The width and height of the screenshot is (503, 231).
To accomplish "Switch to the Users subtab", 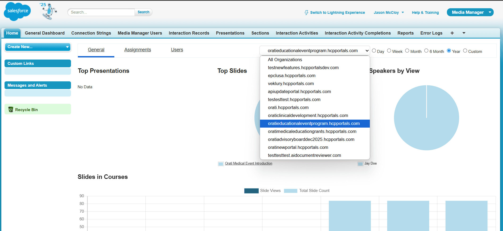I will pyautogui.click(x=177, y=50).
